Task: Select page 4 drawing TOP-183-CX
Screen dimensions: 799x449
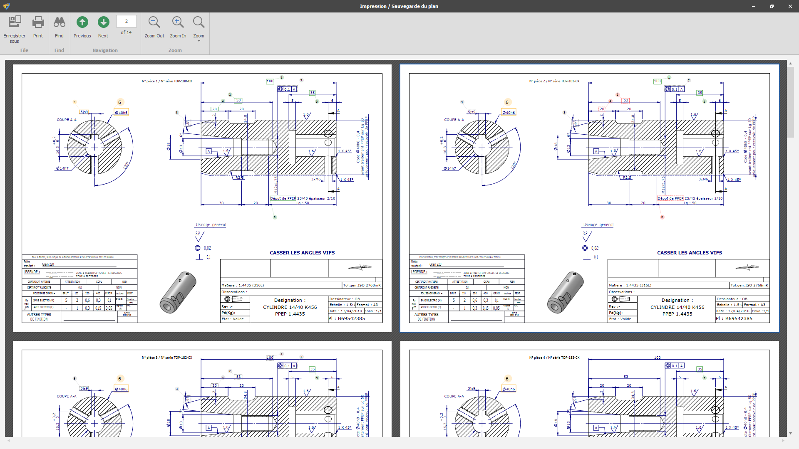Action: (590, 389)
